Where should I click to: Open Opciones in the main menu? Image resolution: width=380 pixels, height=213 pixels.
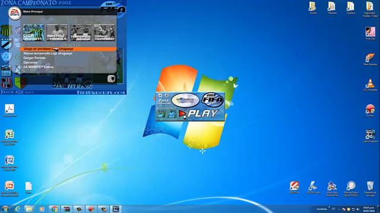click(30, 62)
